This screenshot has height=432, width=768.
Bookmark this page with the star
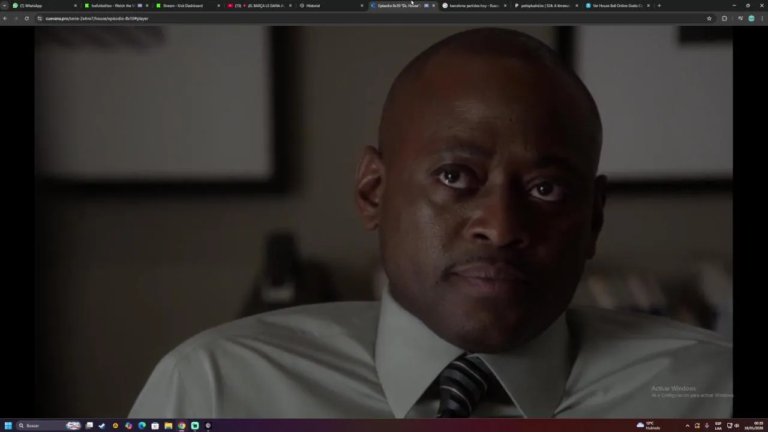pos(709,19)
